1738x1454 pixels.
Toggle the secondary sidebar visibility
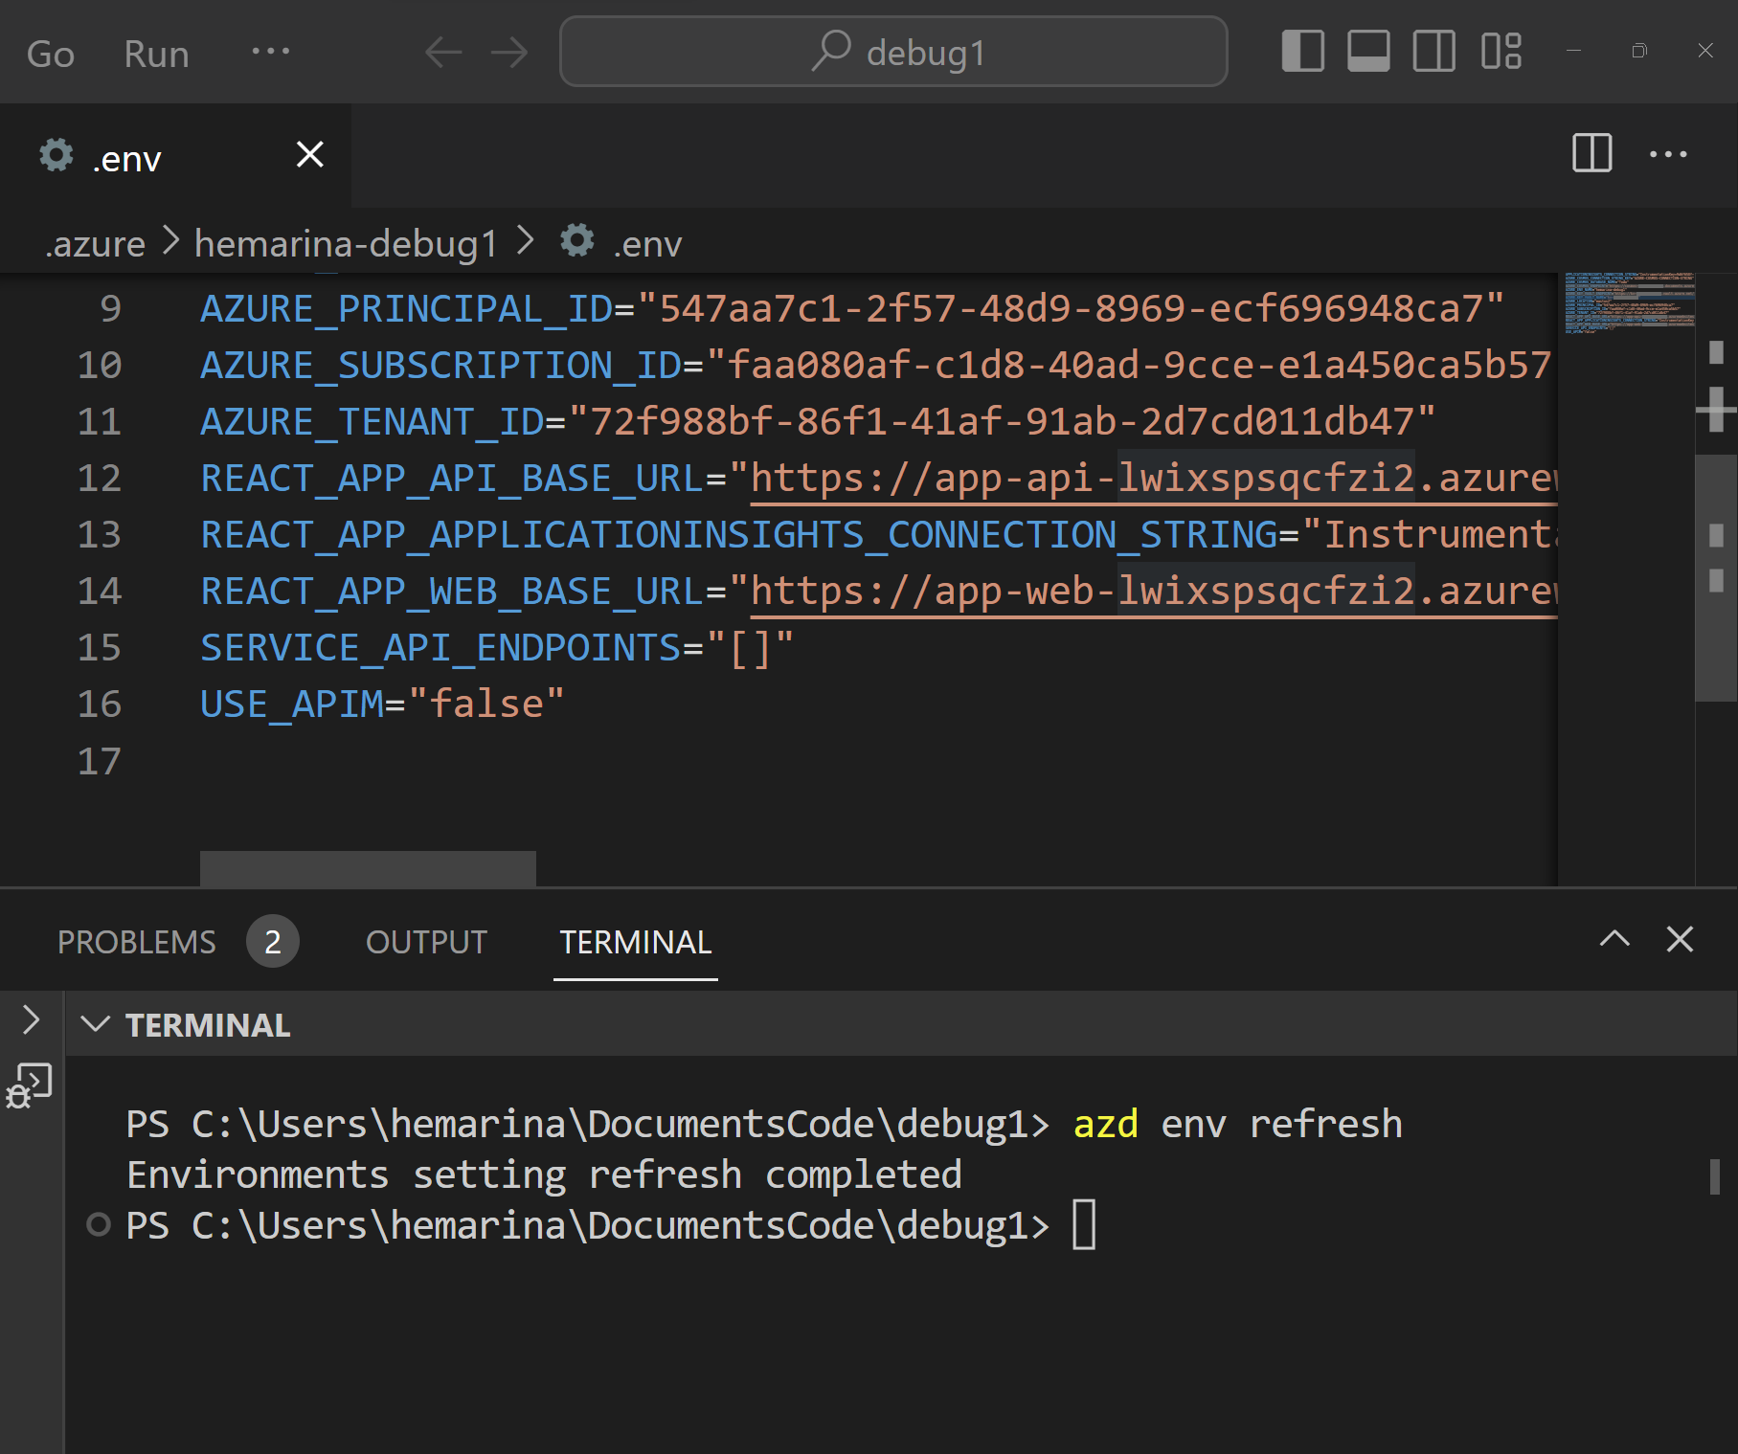click(x=1433, y=51)
